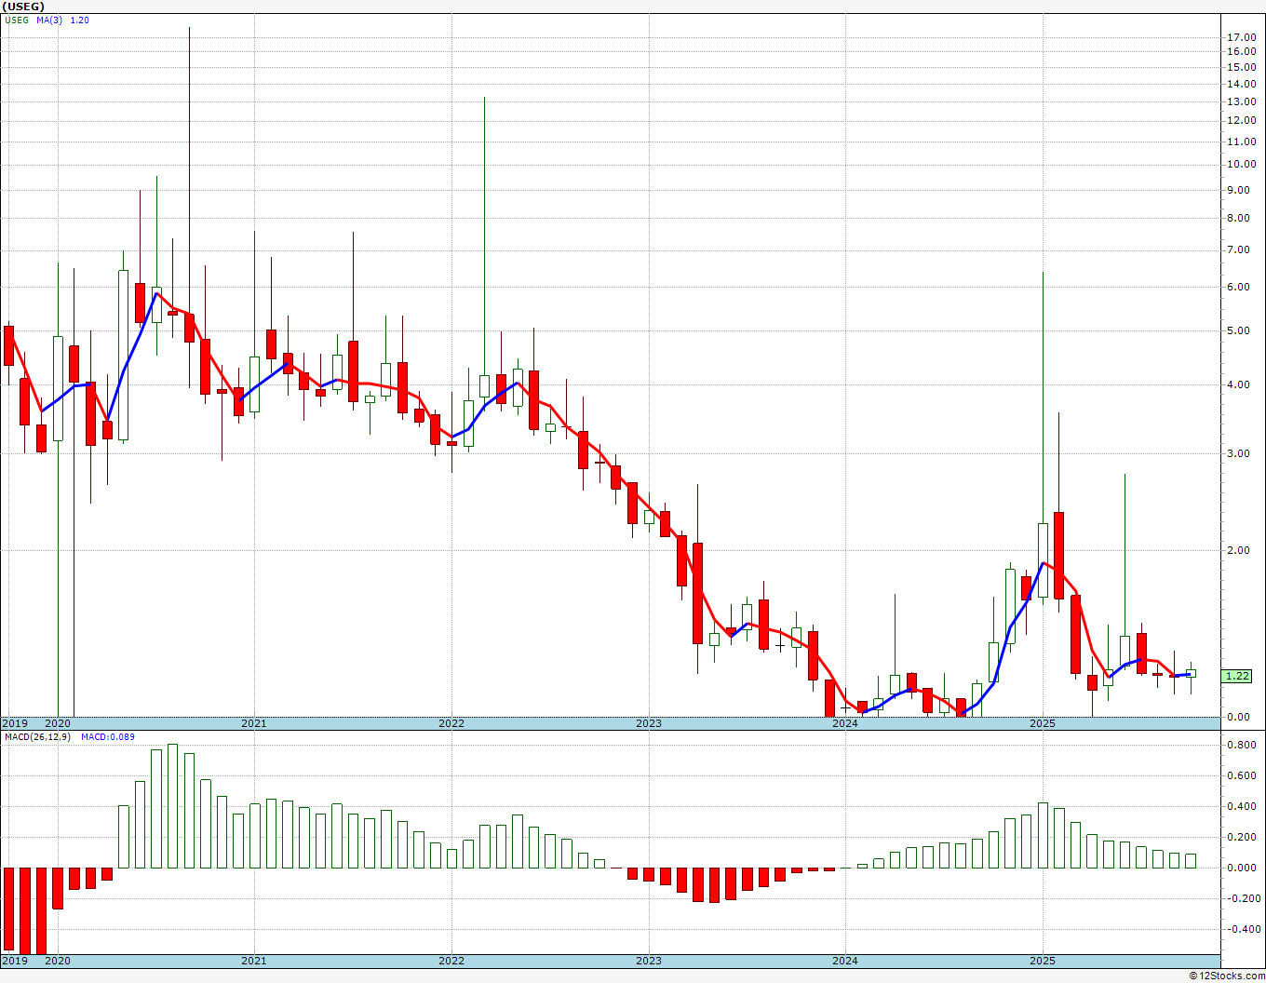Click the (USEG) chart title
The image size is (1266, 983).
coord(22,7)
